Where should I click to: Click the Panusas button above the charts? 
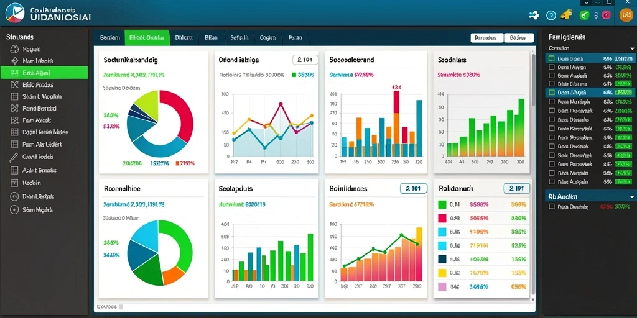click(486, 38)
